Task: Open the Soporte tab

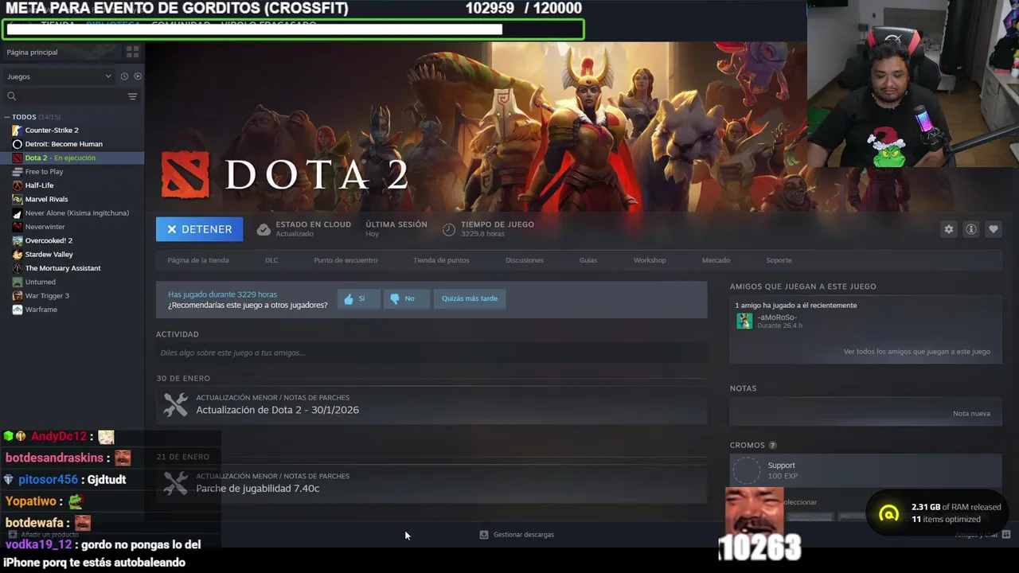Action: 779,260
